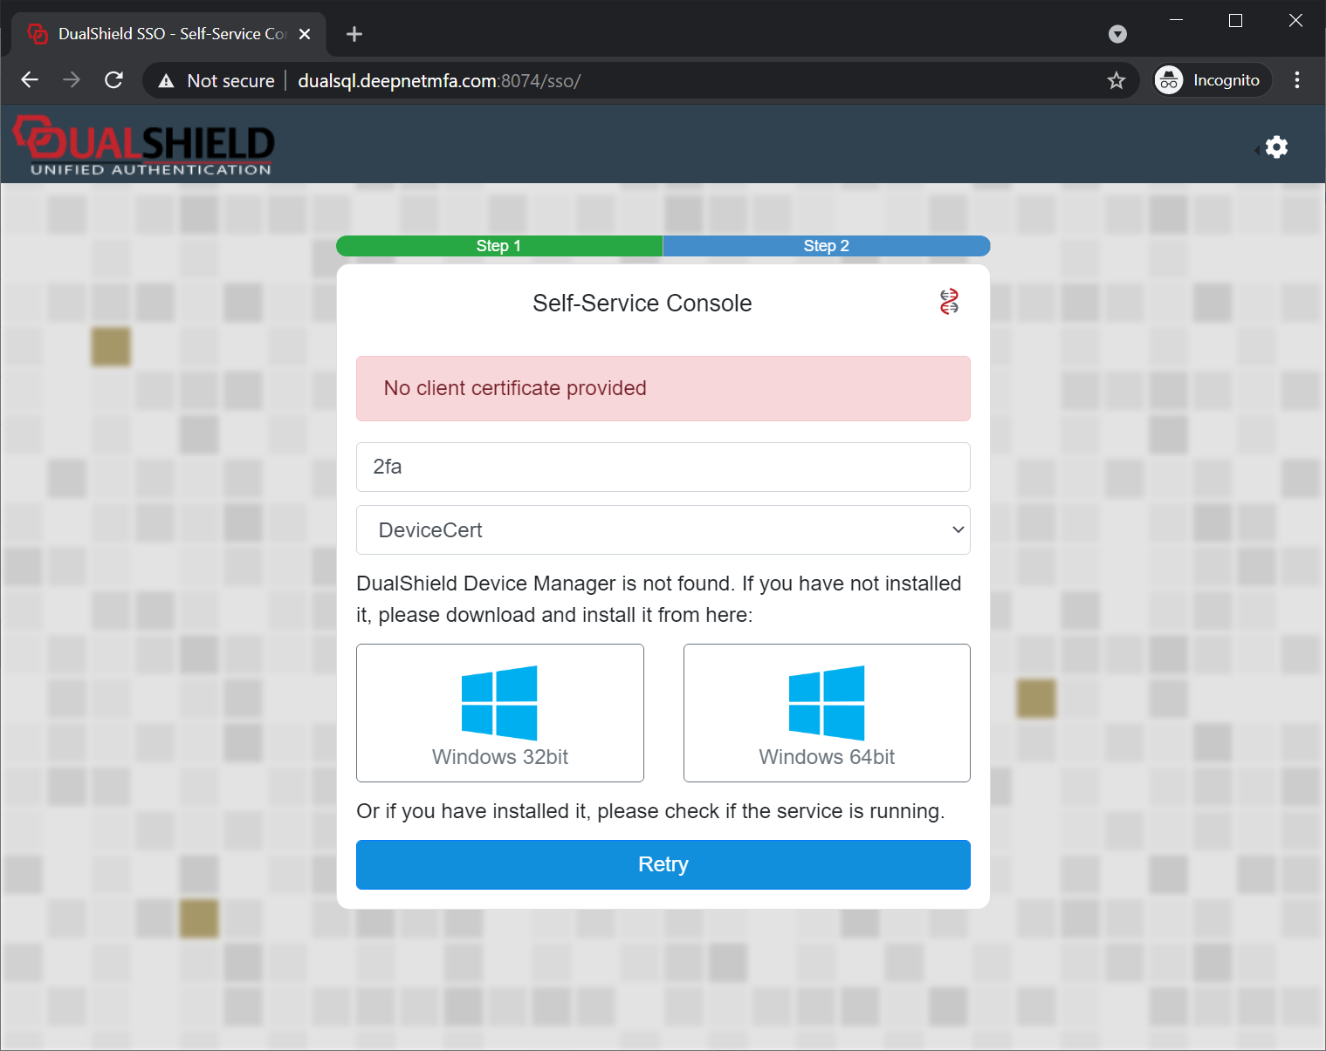Open a new browser tab
The height and width of the screenshot is (1051, 1326).
[x=354, y=34]
